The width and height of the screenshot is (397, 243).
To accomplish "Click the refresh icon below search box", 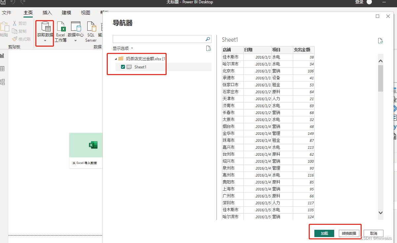I will point(208,49).
